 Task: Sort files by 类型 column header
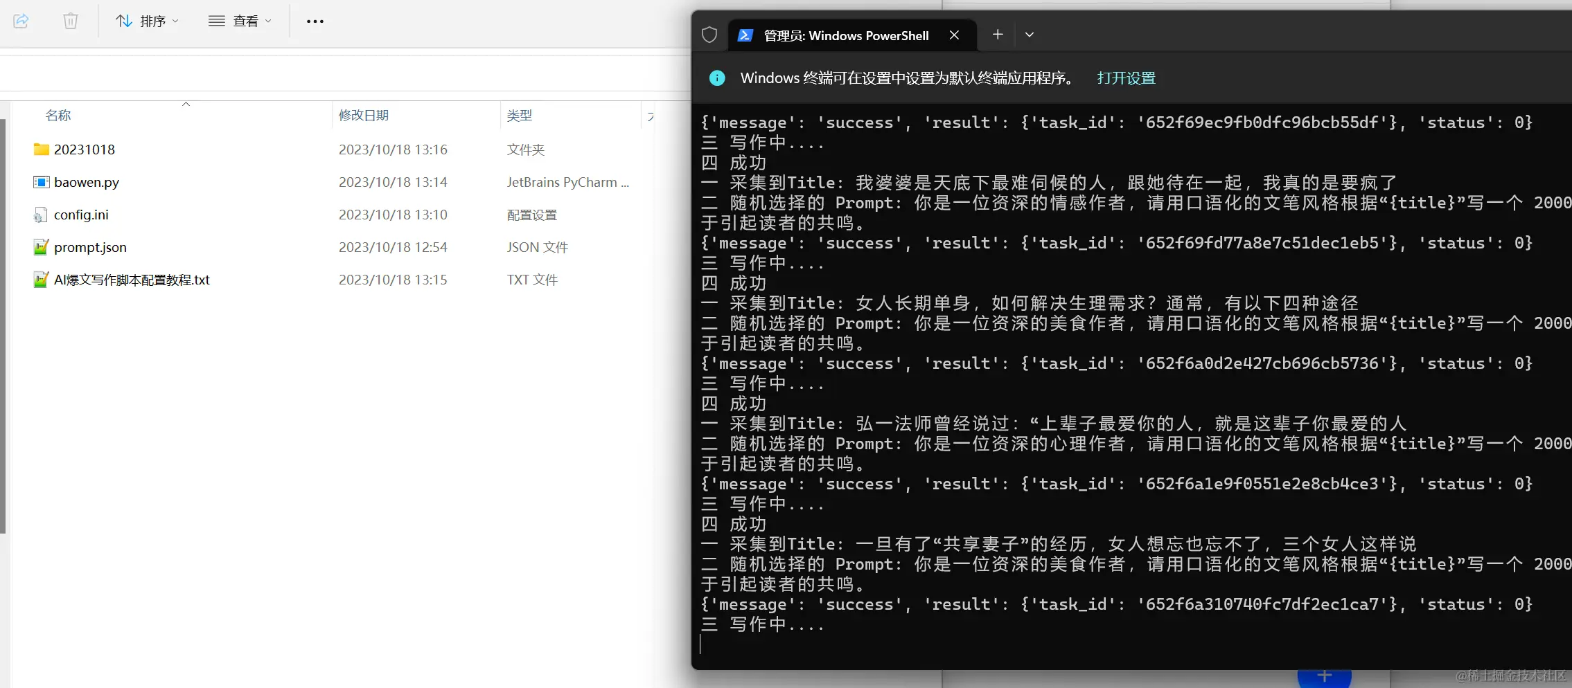click(520, 115)
